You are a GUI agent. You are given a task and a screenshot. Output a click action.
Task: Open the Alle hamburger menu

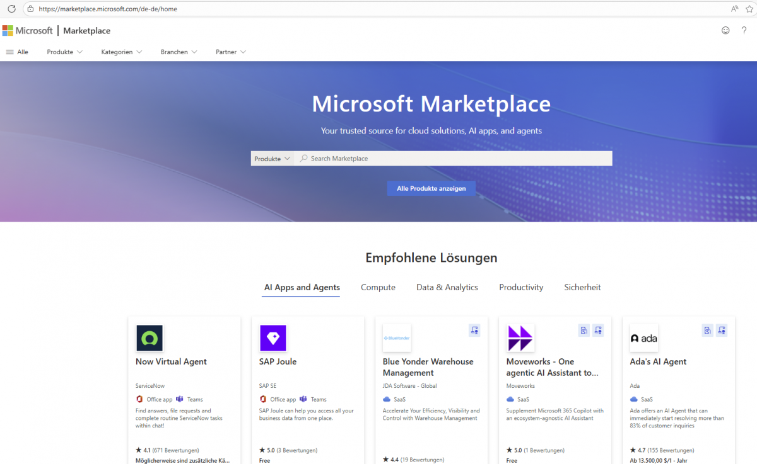17,52
